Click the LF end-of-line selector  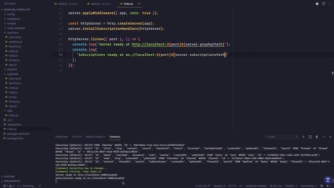241,186
